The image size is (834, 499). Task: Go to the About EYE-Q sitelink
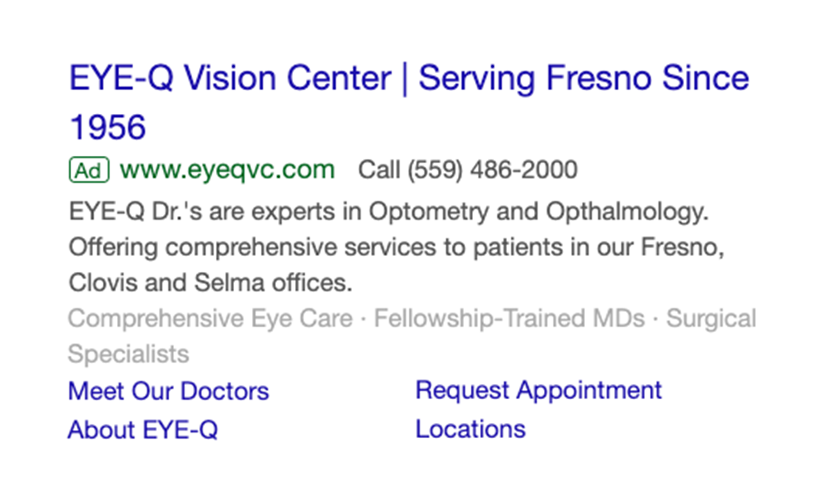coord(143,430)
